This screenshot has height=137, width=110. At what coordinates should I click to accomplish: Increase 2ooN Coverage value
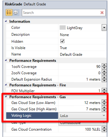click(x=104, y=72)
